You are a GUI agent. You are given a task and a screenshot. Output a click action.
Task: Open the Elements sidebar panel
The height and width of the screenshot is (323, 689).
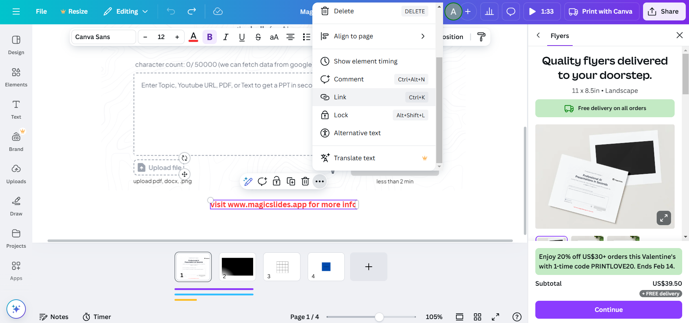coord(16,77)
